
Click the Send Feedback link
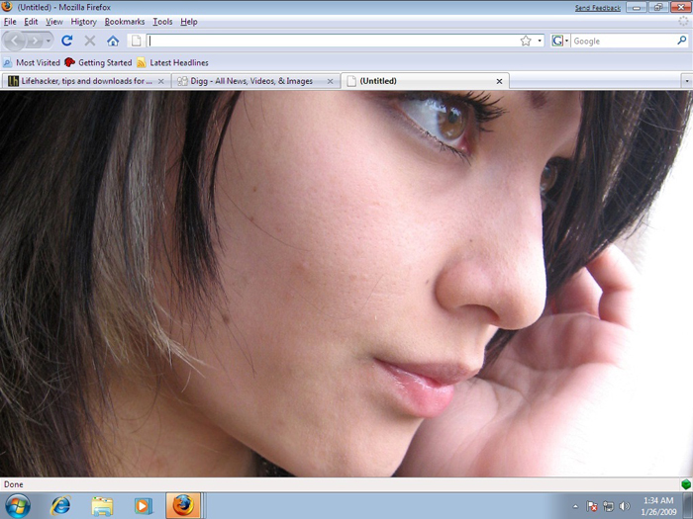(598, 8)
